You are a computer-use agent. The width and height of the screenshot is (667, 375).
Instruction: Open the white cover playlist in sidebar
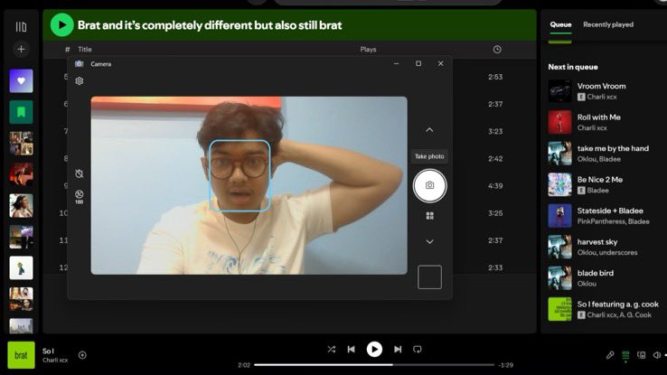click(21, 267)
